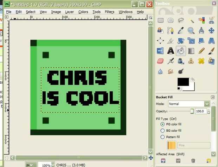Open the Windows menu
Viewport: 218px width, 167px height.
click(x=126, y=12)
